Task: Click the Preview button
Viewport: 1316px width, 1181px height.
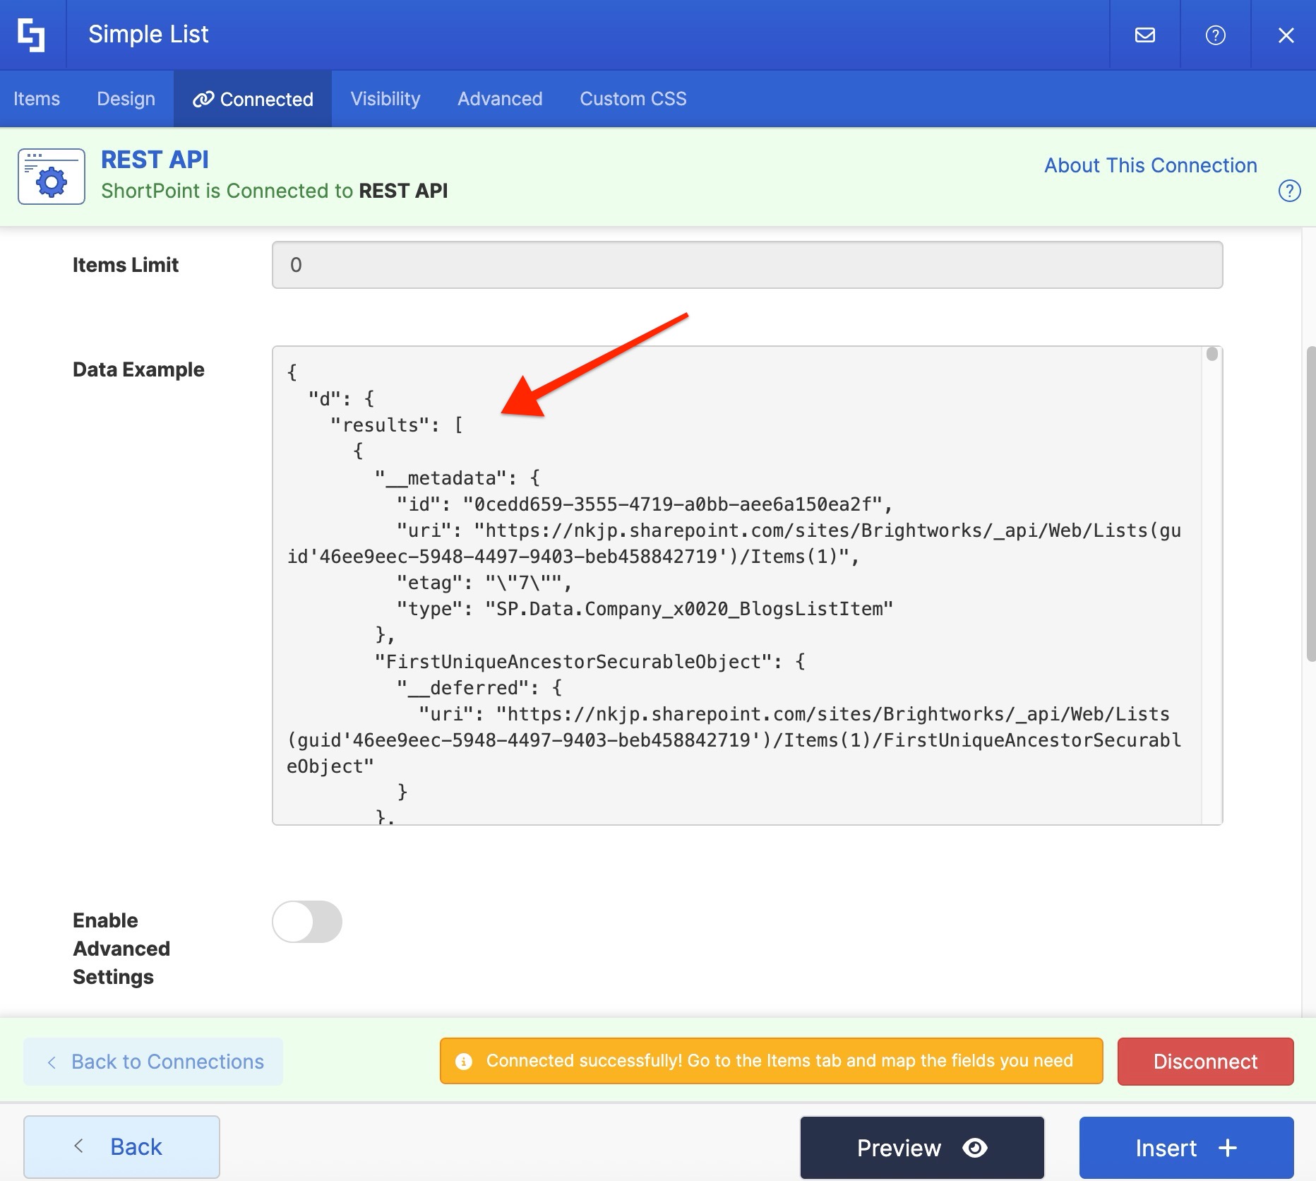Action: pos(922,1148)
